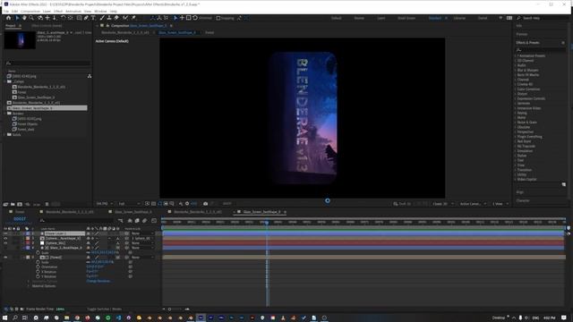Select the Rotation tool
573x322 pixels.
(63, 18)
